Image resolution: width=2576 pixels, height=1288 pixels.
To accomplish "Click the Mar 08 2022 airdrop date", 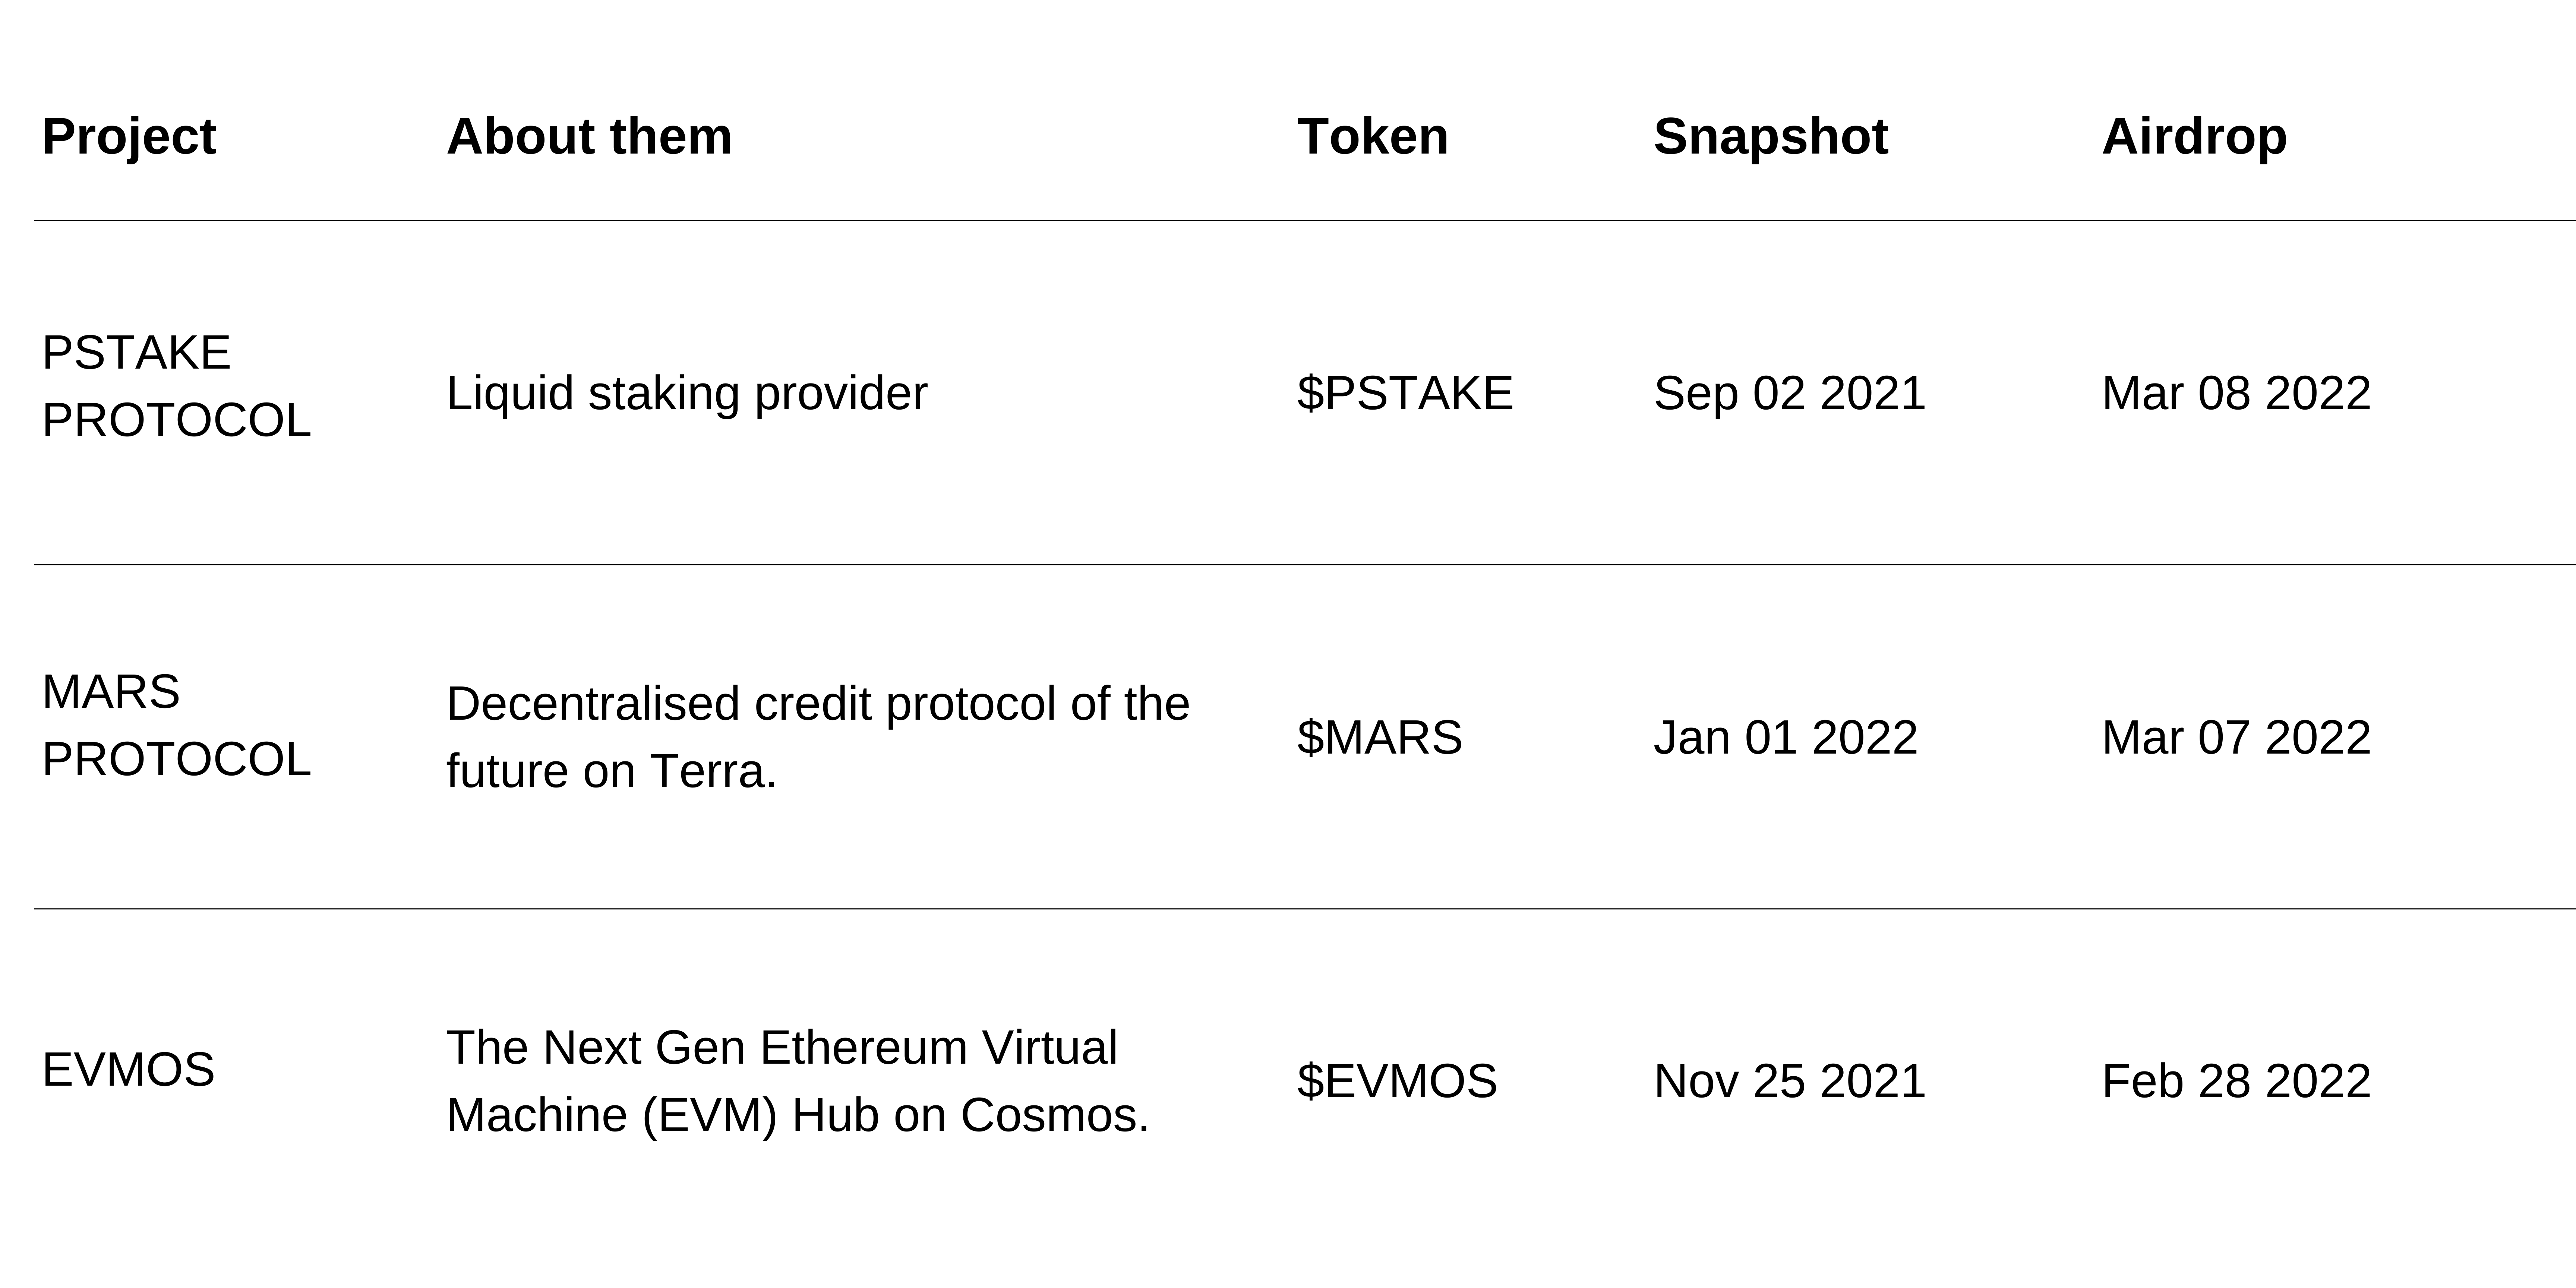I will pos(2237,393).
